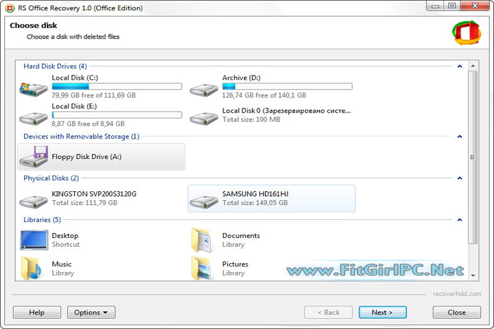Select the Local Disk 0 reserved partition icon
The width and height of the screenshot is (494, 329).
click(204, 119)
